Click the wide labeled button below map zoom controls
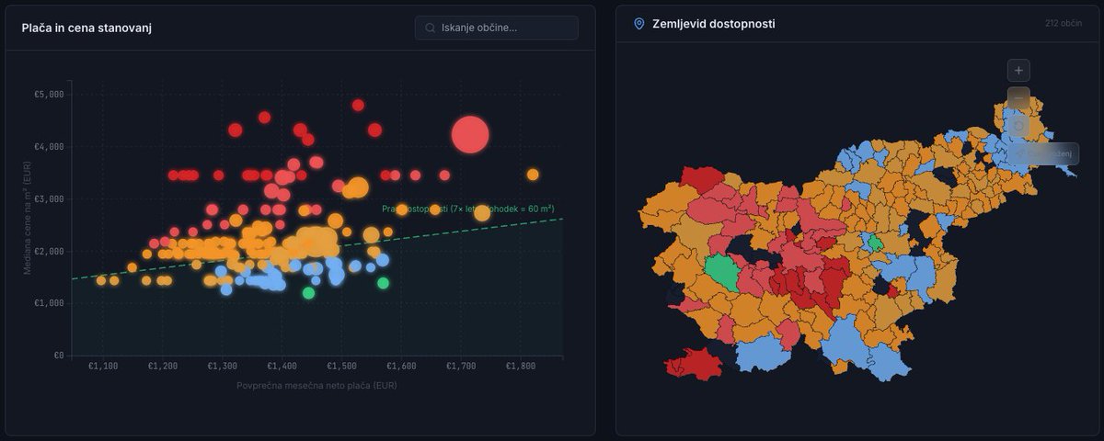 tap(1043, 153)
